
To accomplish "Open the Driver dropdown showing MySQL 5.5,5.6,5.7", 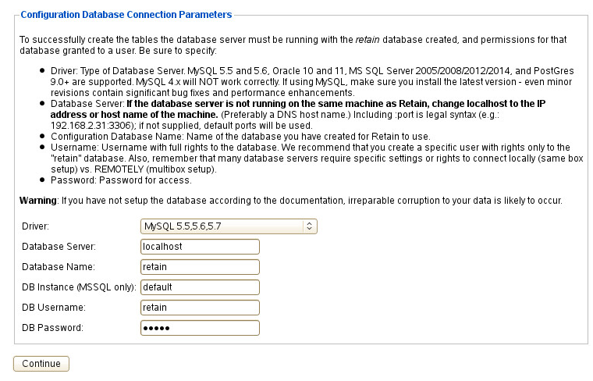I will (x=229, y=226).
